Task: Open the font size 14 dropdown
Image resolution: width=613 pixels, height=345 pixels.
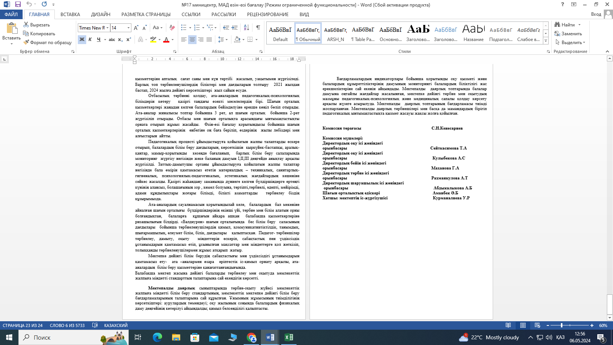Action: point(128,28)
